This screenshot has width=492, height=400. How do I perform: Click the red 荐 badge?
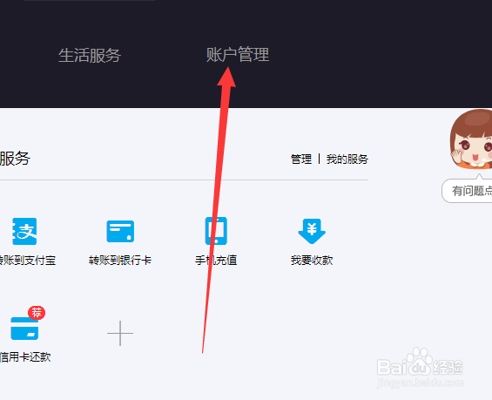(37, 313)
